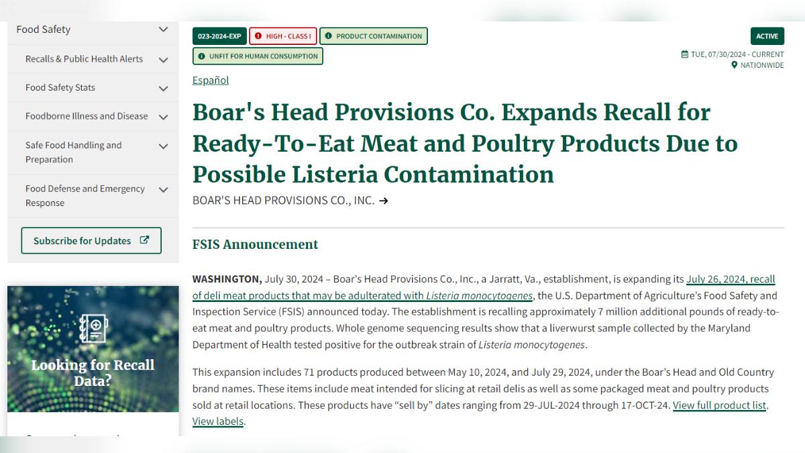Viewport: 805px width, 453px height.
Task: Click the info icon in Unfit for Human Consumption tag
Action: (x=201, y=56)
